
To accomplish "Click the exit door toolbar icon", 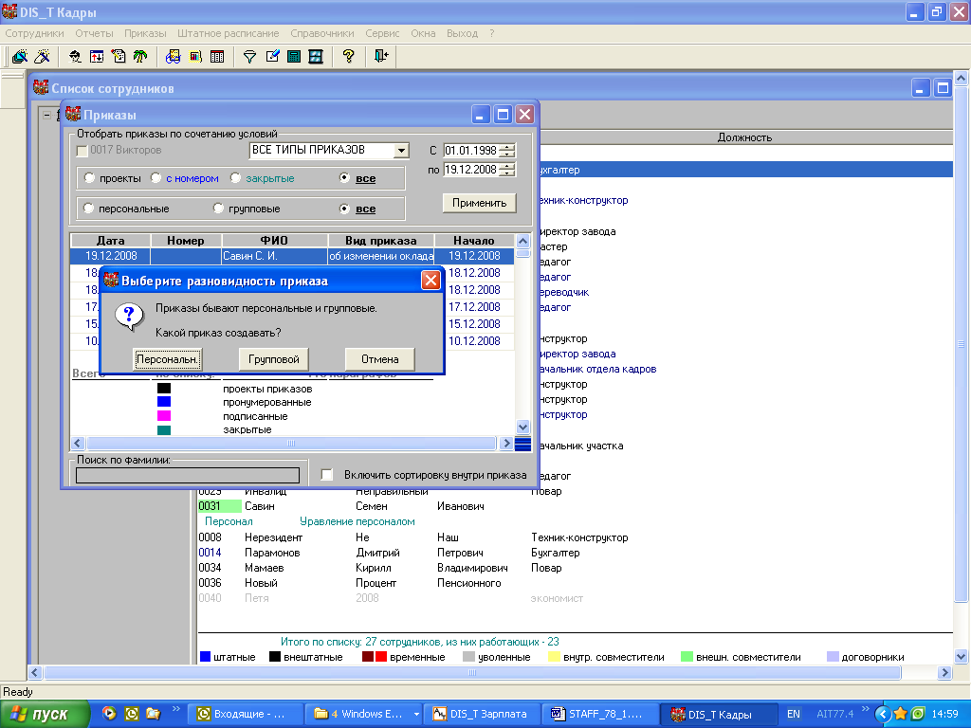I will [381, 57].
